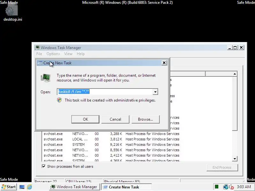Open the Help menu in Task Manager
This screenshot has height=191, width=255.
pyautogui.click(x=81, y=54)
